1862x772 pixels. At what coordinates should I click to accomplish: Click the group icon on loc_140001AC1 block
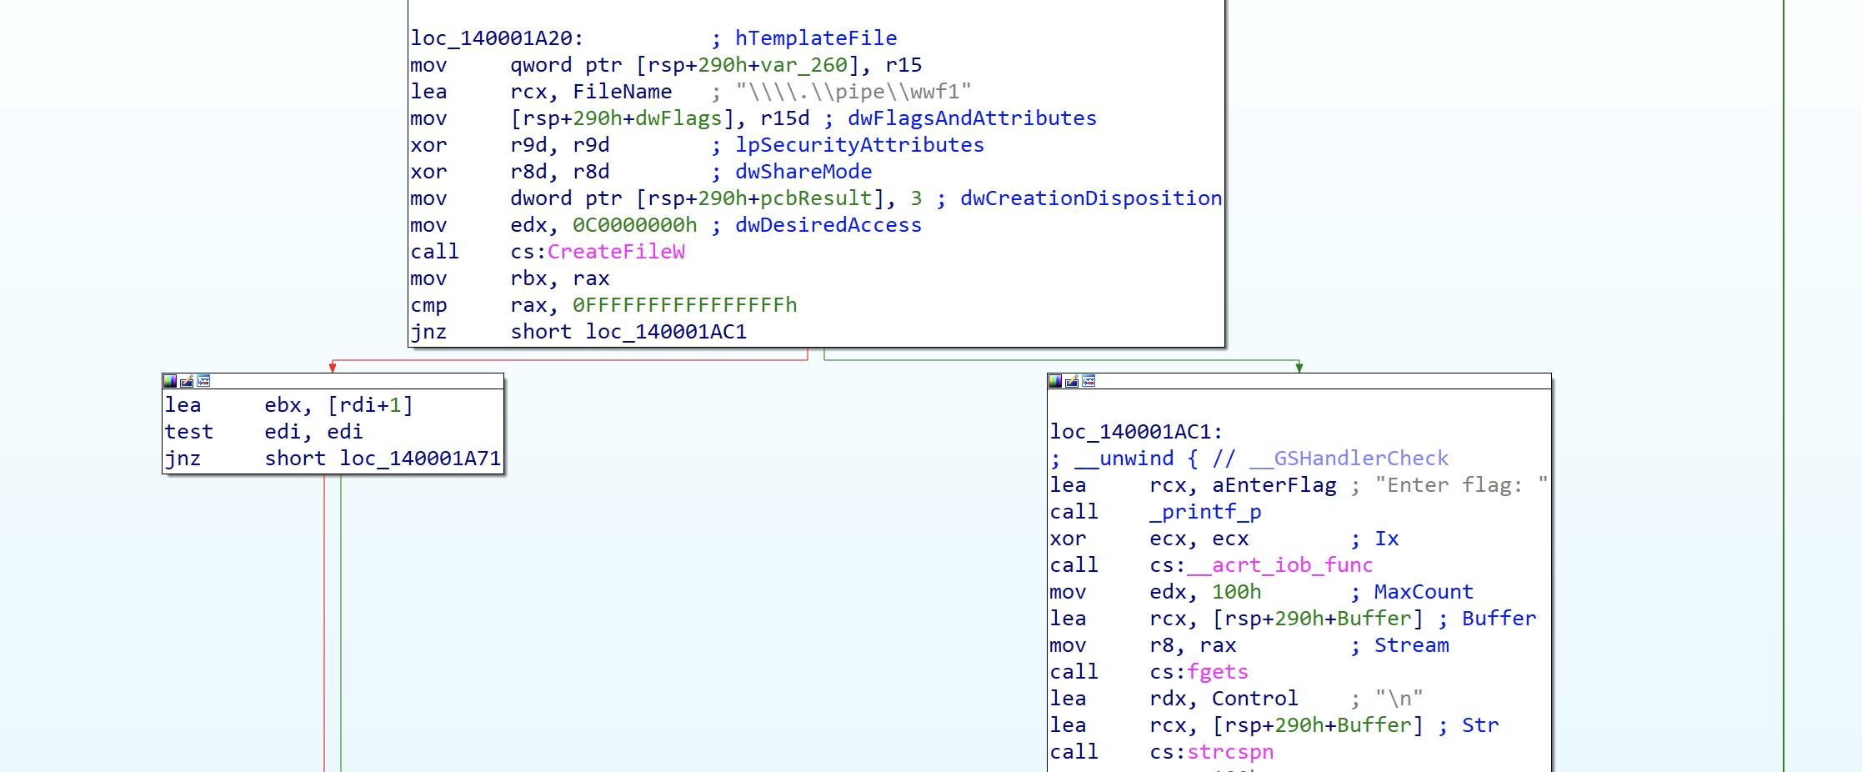[x=1089, y=381]
